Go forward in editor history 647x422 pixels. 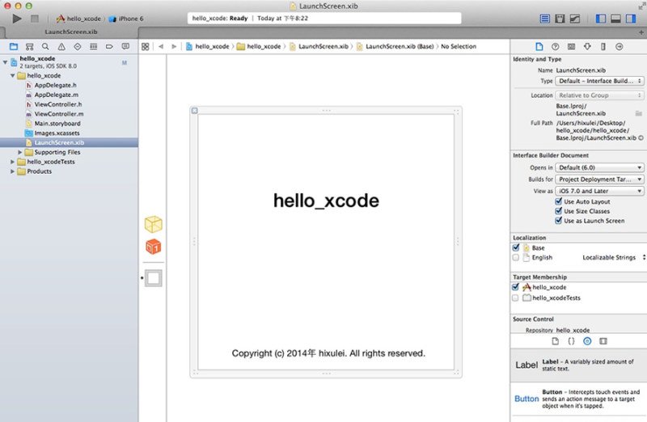coord(174,47)
